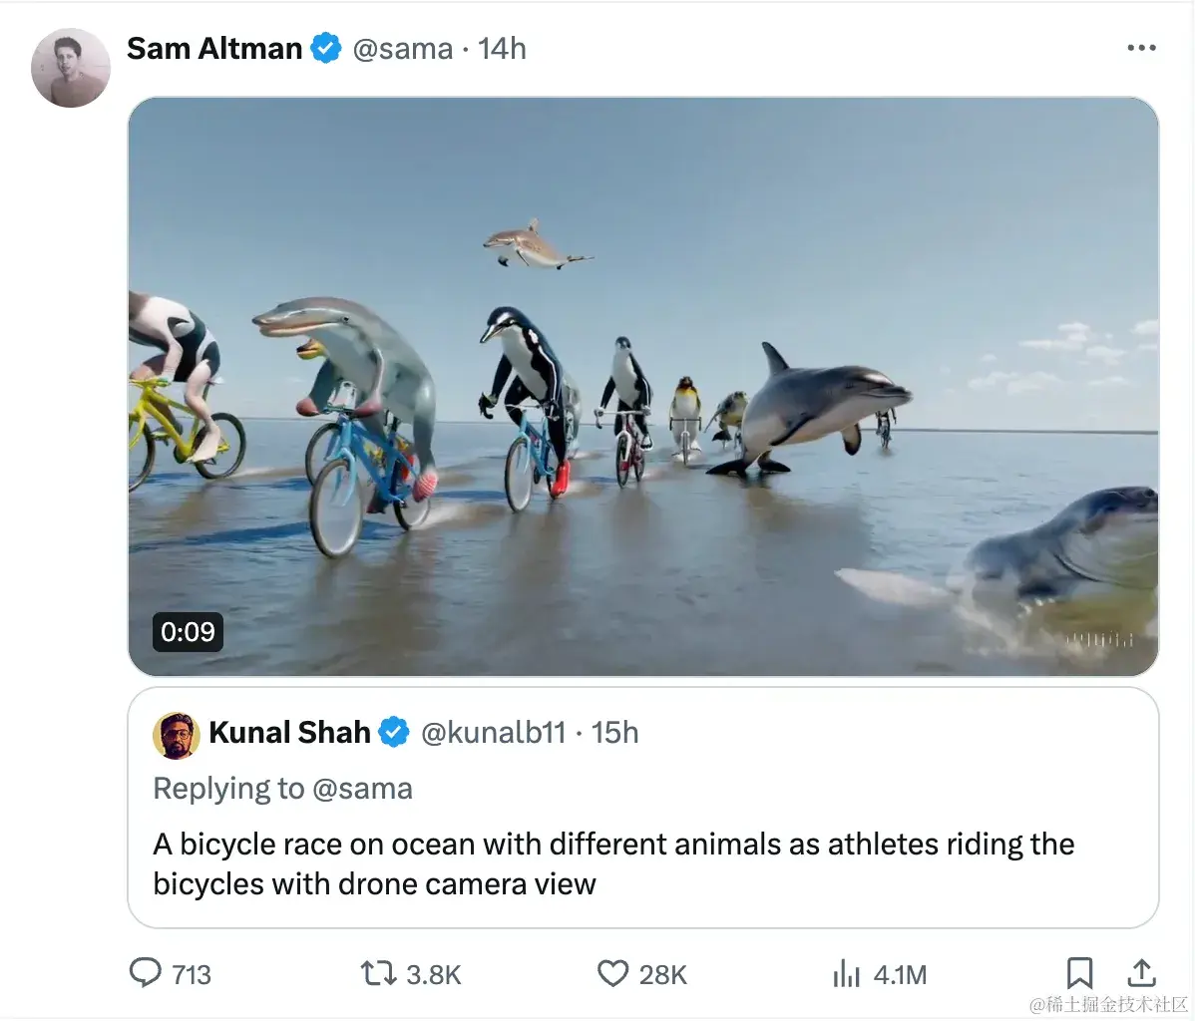This screenshot has width=1195, height=1021.
Task: Open view analytics bar chart icon
Action: coord(846,973)
